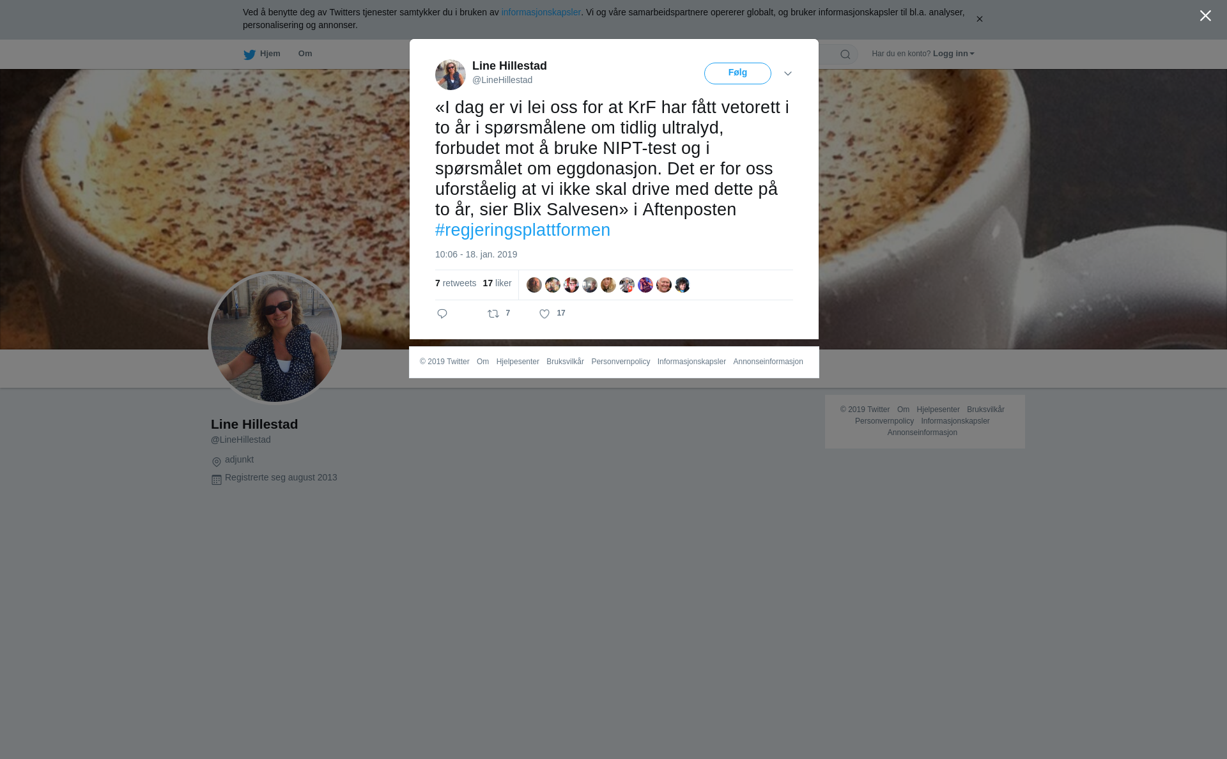Click the first liker avatar thumbnail
The image size is (1227, 759).
point(534,285)
